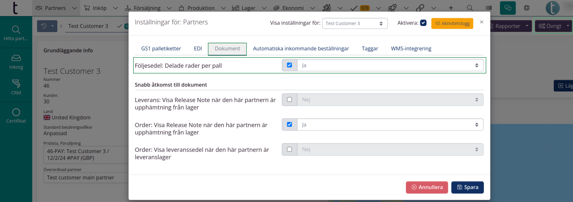Viewport: 573px width, 202px height.
Task: Open Order: Visa Release Note Ja dropdown
Action: pyautogui.click(x=390, y=125)
